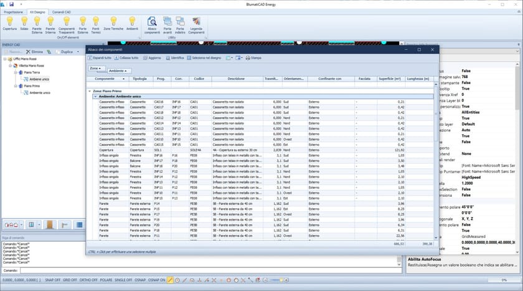Click the Aggiorna refresh icon

[x=145, y=57]
